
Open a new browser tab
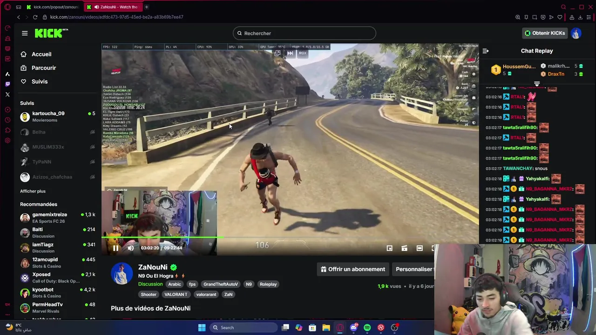[x=146, y=7]
